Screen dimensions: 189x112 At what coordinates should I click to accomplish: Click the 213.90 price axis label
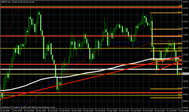185,8
